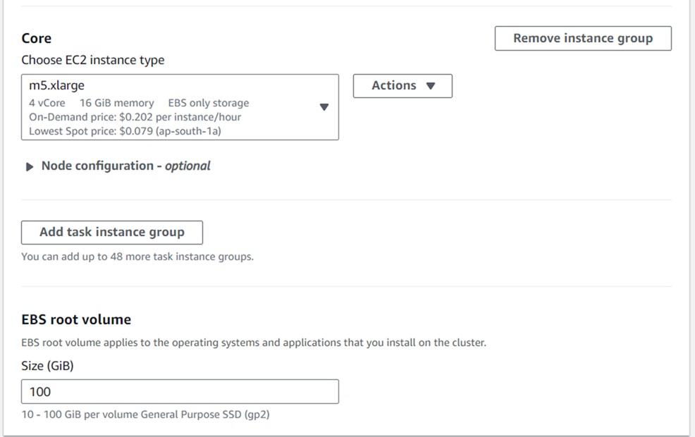
Task: Click the '10 - 100 GiB per volume' hint
Action: click(x=145, y=414)
